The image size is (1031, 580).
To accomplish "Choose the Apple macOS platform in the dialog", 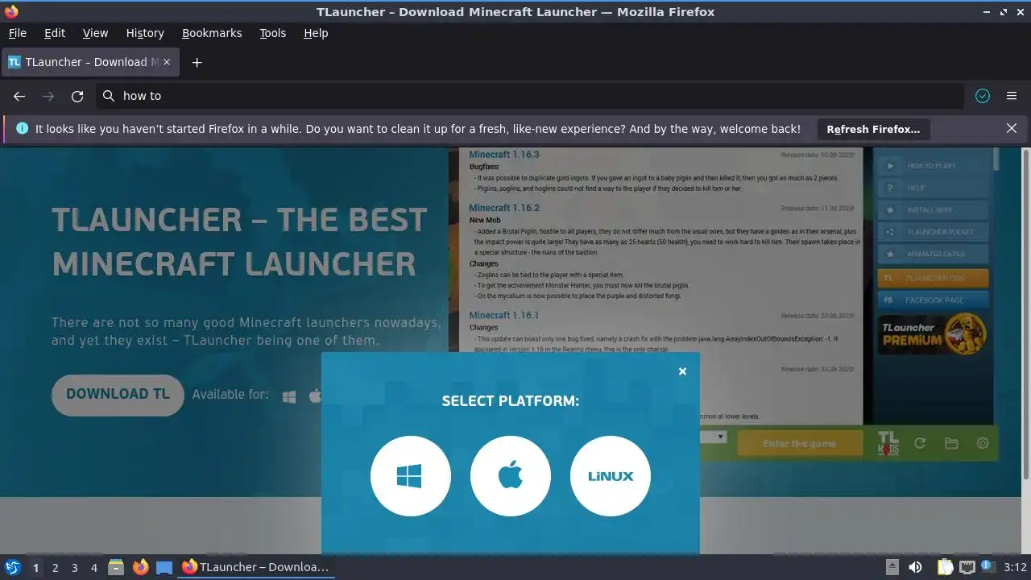I will 511,476.
